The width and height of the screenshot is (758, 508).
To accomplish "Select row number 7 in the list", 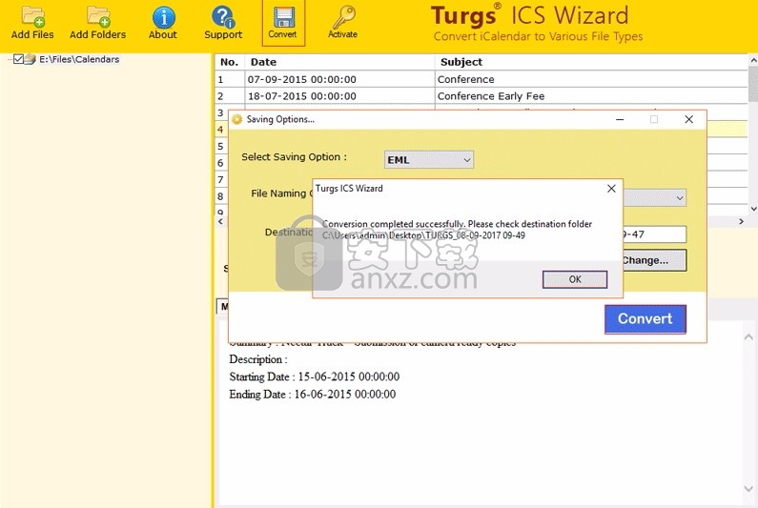I will tap(220, 180).
